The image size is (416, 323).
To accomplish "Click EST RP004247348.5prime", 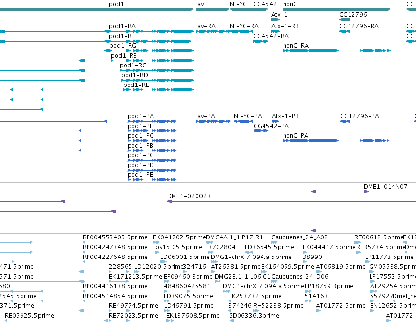I will 84,252.
